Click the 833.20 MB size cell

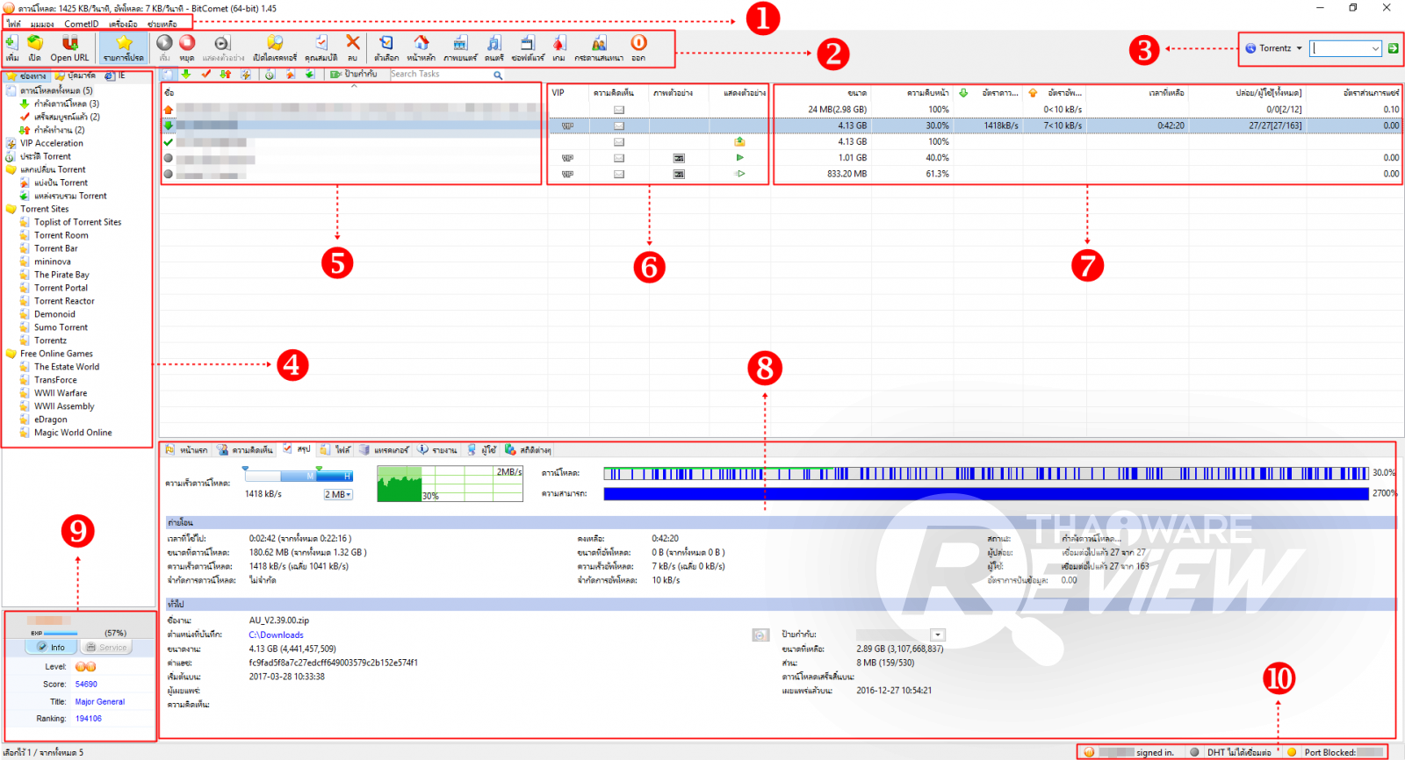click(847, 175)
